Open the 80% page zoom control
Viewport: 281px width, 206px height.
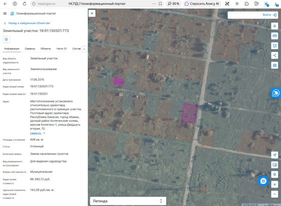pyautogui.click(x=173, y=3)
